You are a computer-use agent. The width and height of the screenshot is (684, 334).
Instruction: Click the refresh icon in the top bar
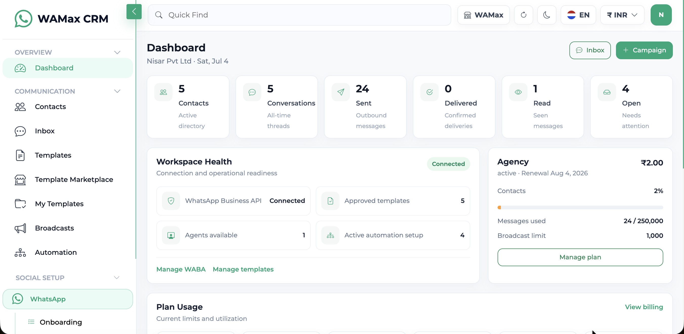523,15
